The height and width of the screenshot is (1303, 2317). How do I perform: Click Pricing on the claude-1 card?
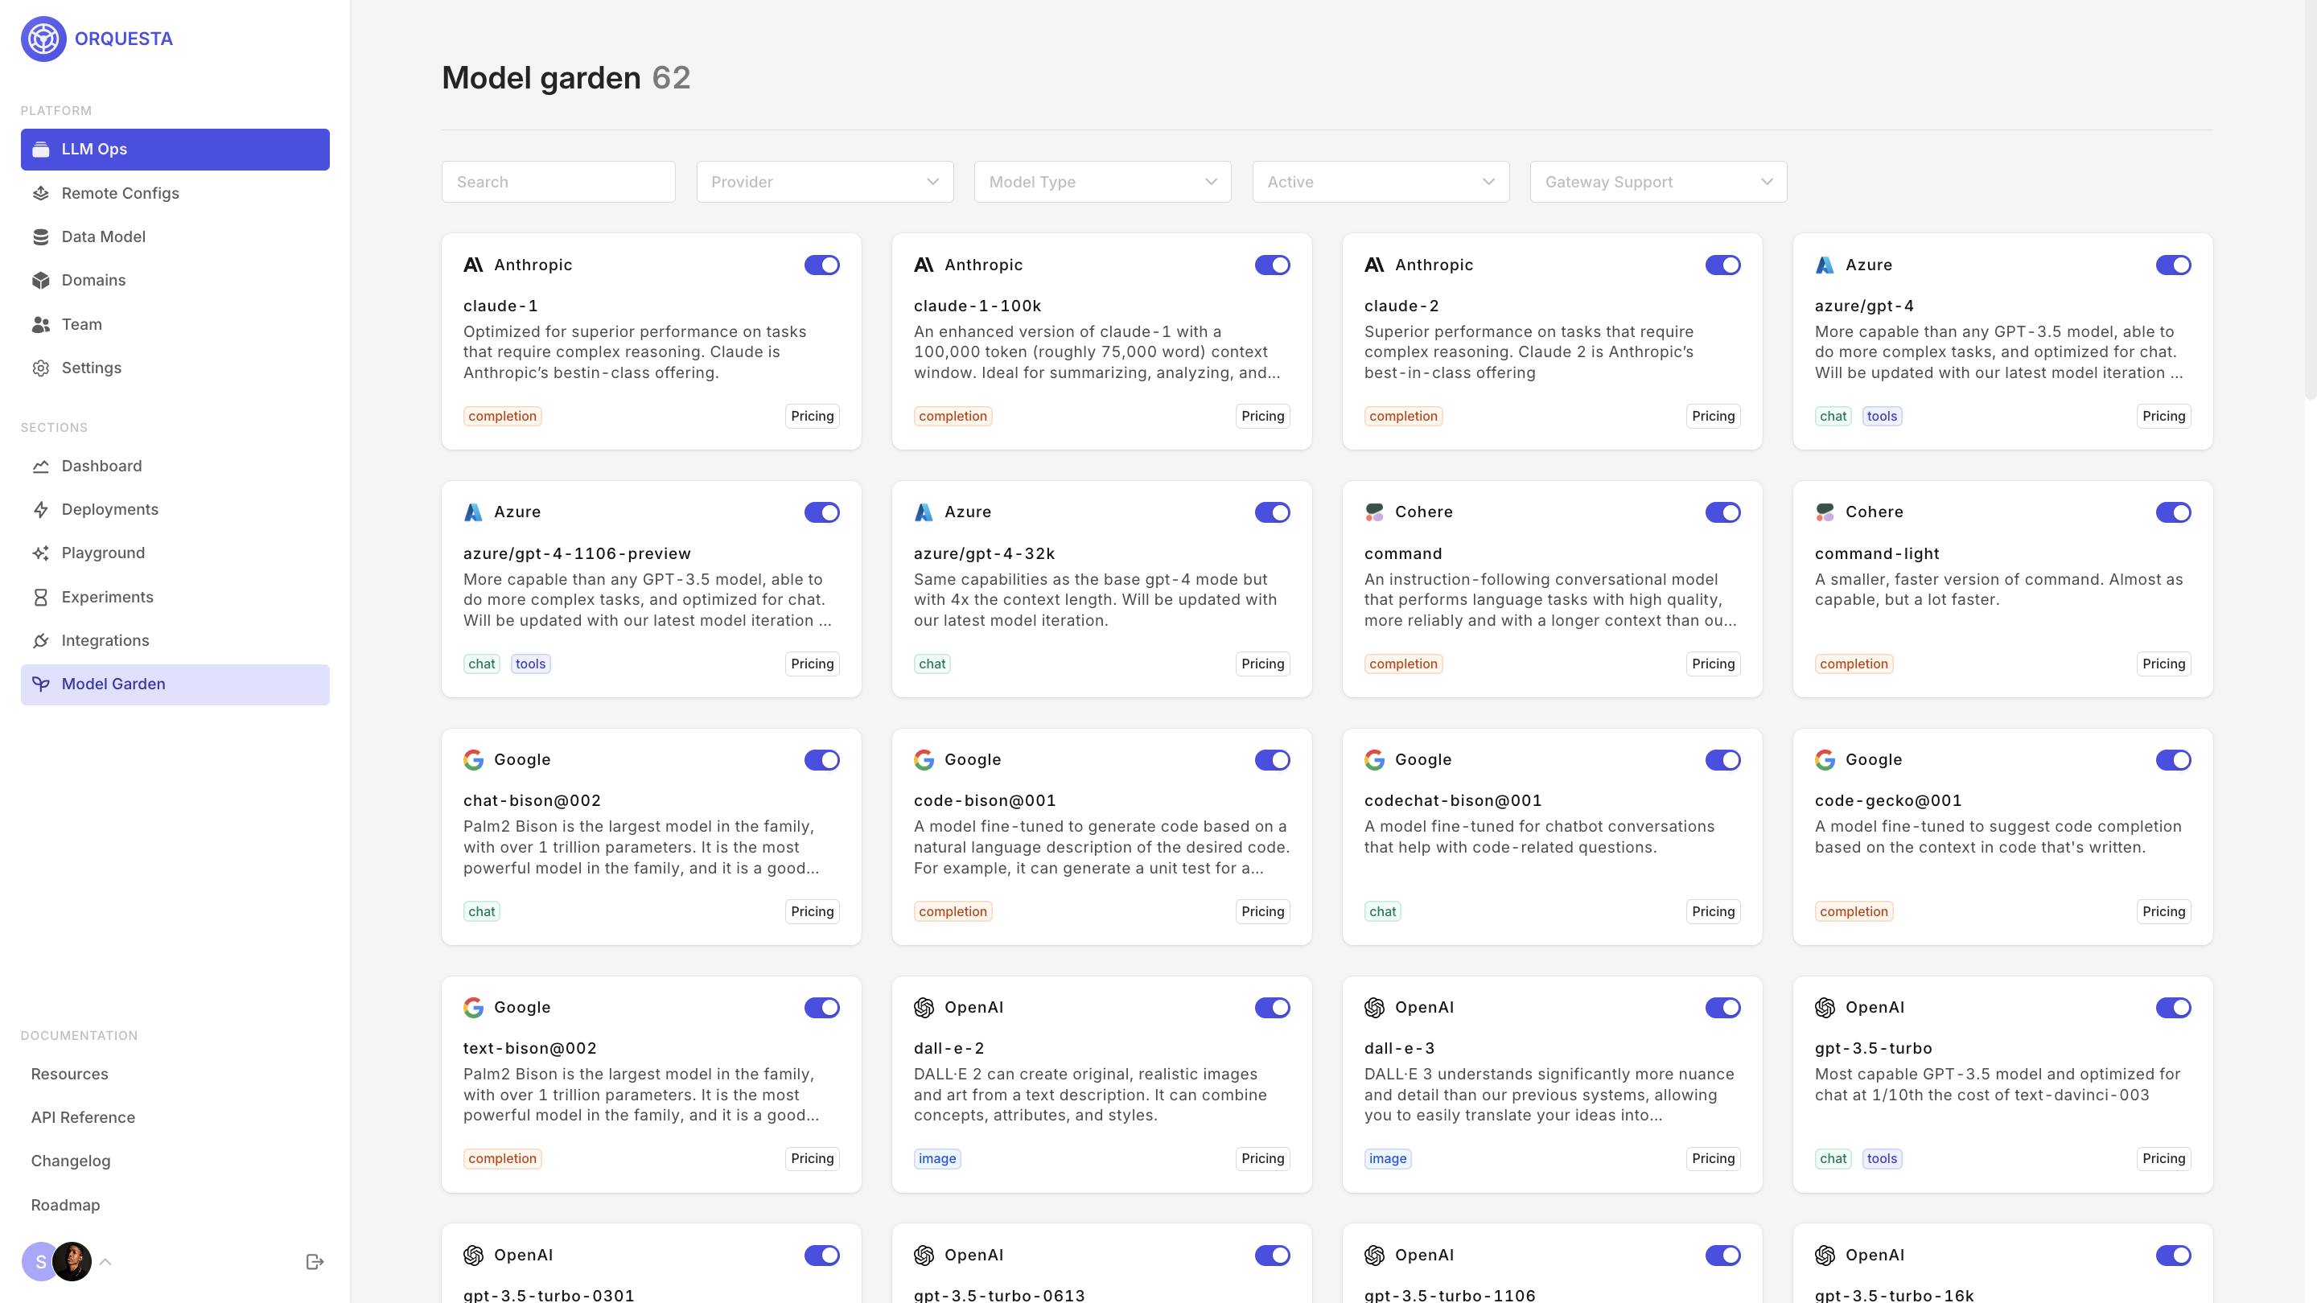[x=813, y=417]
